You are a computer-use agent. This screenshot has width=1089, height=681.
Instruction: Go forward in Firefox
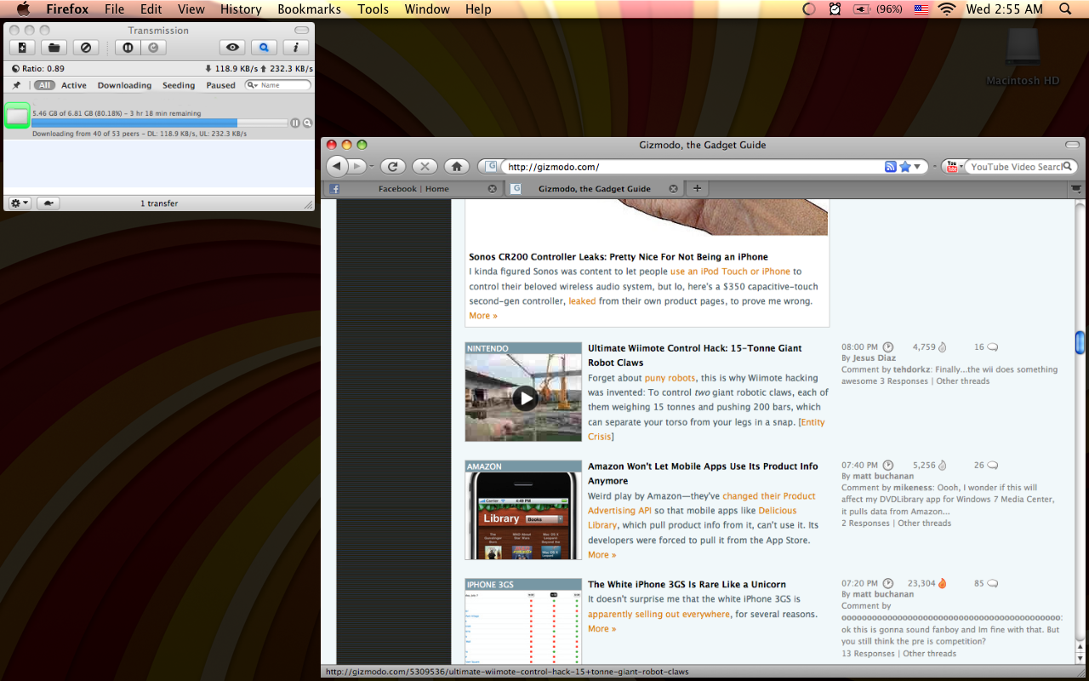tap(358, 166)
